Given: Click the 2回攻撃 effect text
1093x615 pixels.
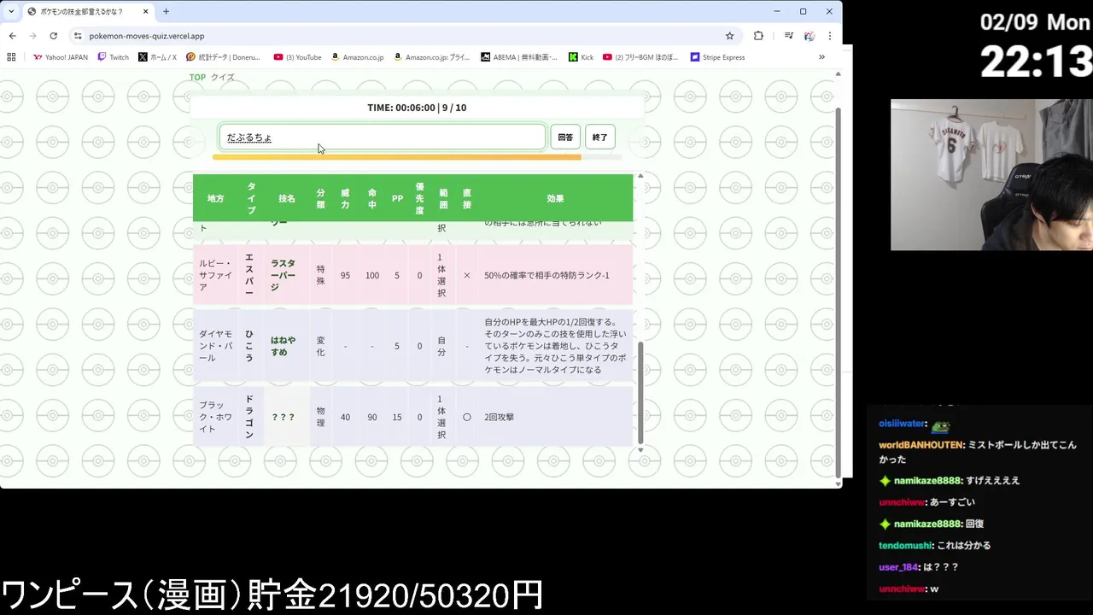Looking at the screenshot, I should point(499,417).
